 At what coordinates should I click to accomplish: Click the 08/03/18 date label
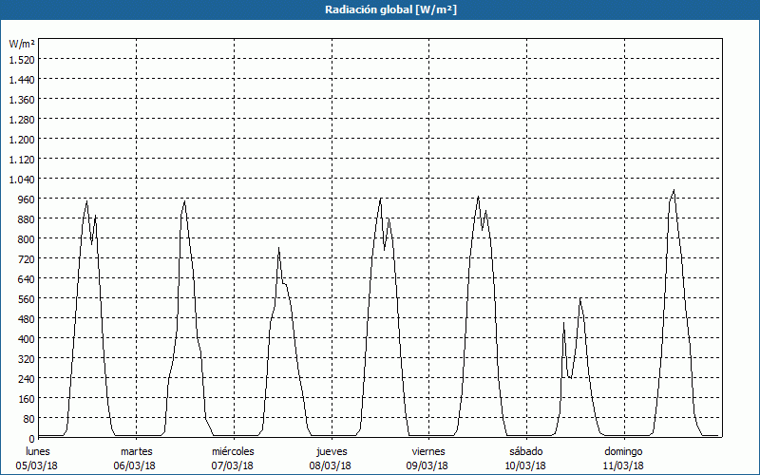point(331,465)
